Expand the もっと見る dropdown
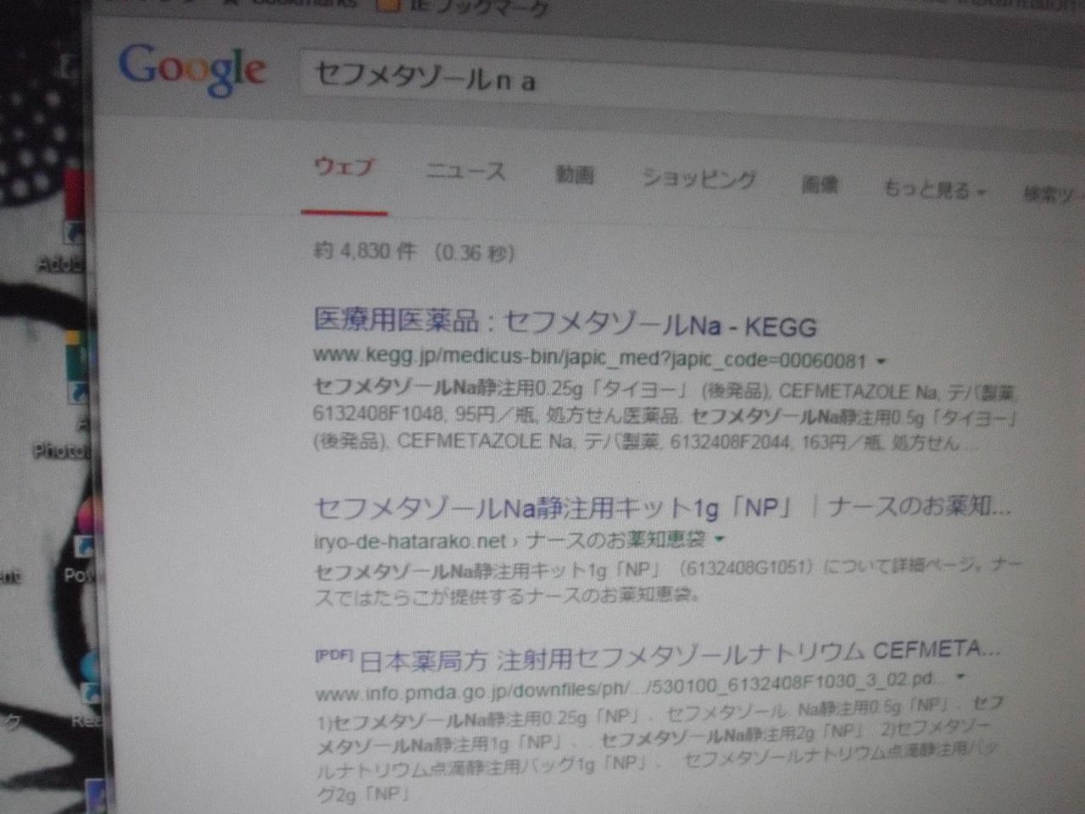 (933, 189)
